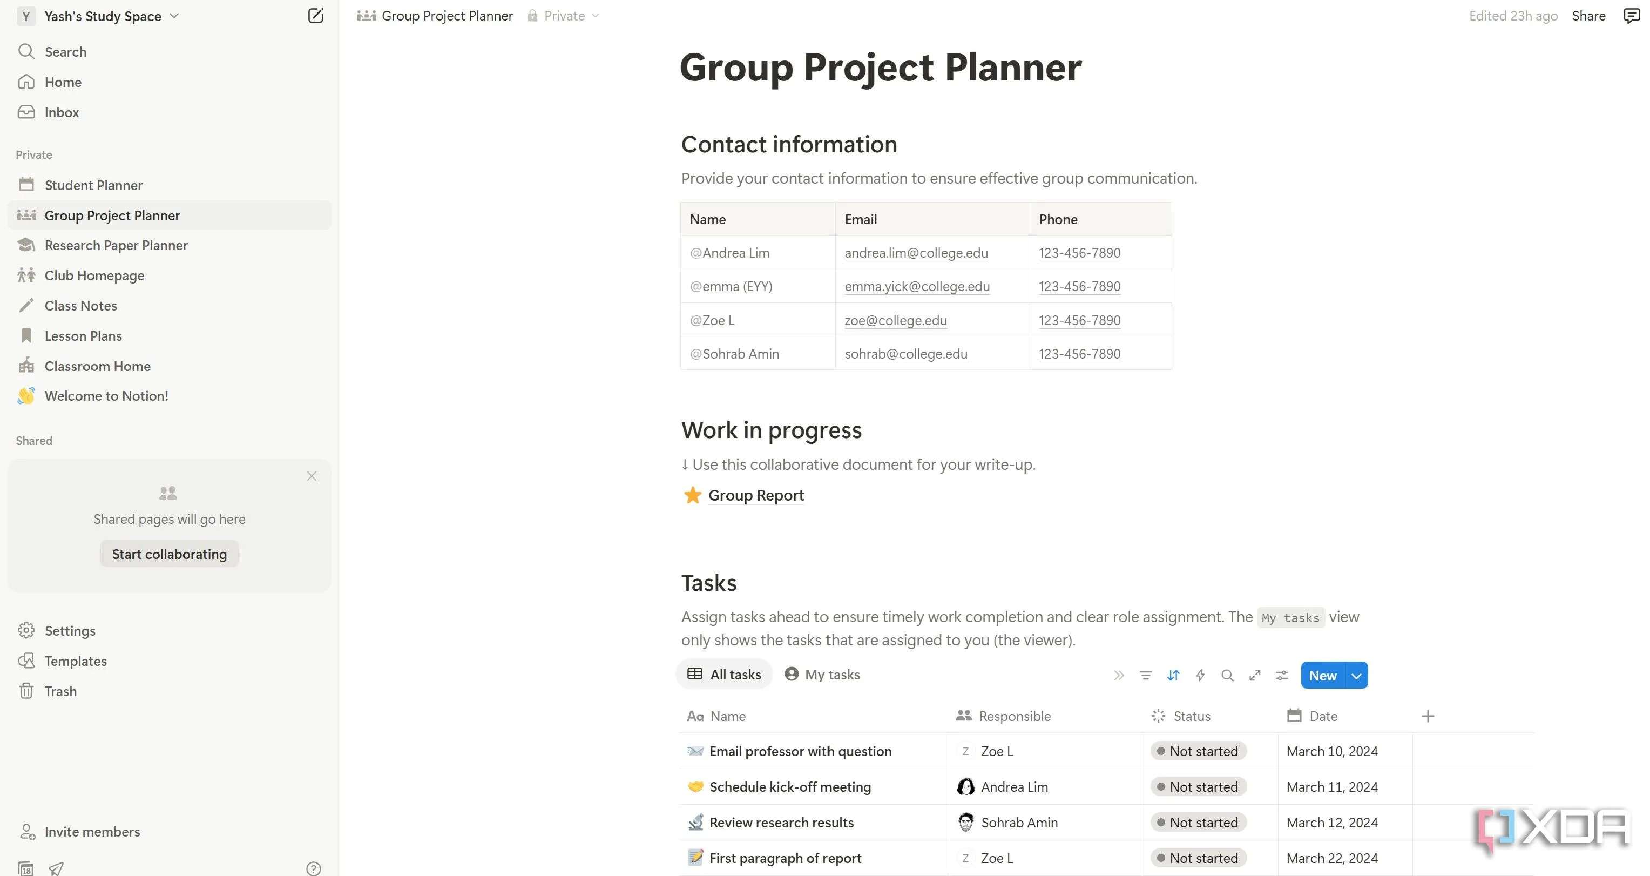1650x876 pixels.
Task: Open the lightning automations icon
Action: [1200, 675]
